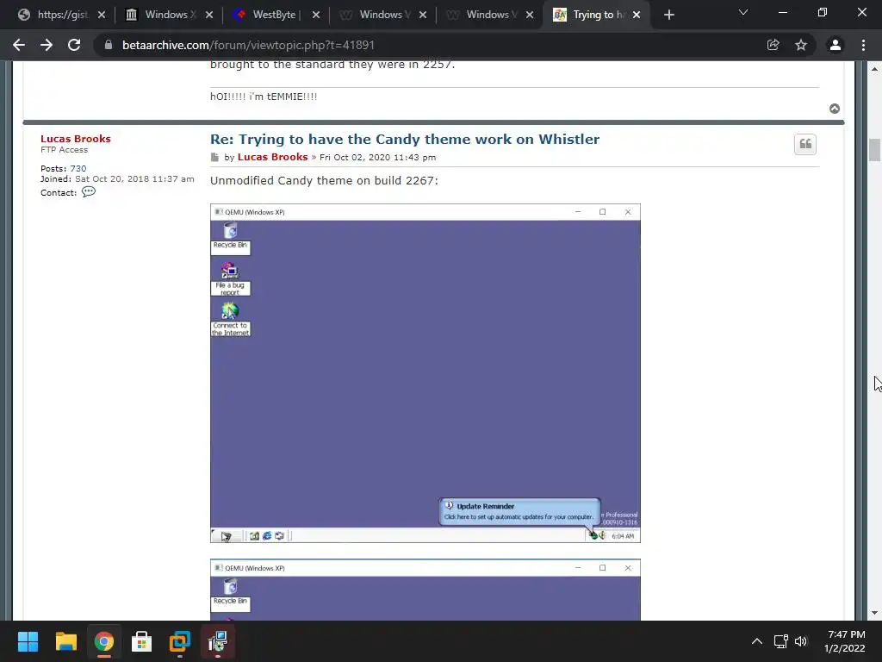882x662 pixels.
Task: Switch to third Windows V tab
Action: point(383,15)
